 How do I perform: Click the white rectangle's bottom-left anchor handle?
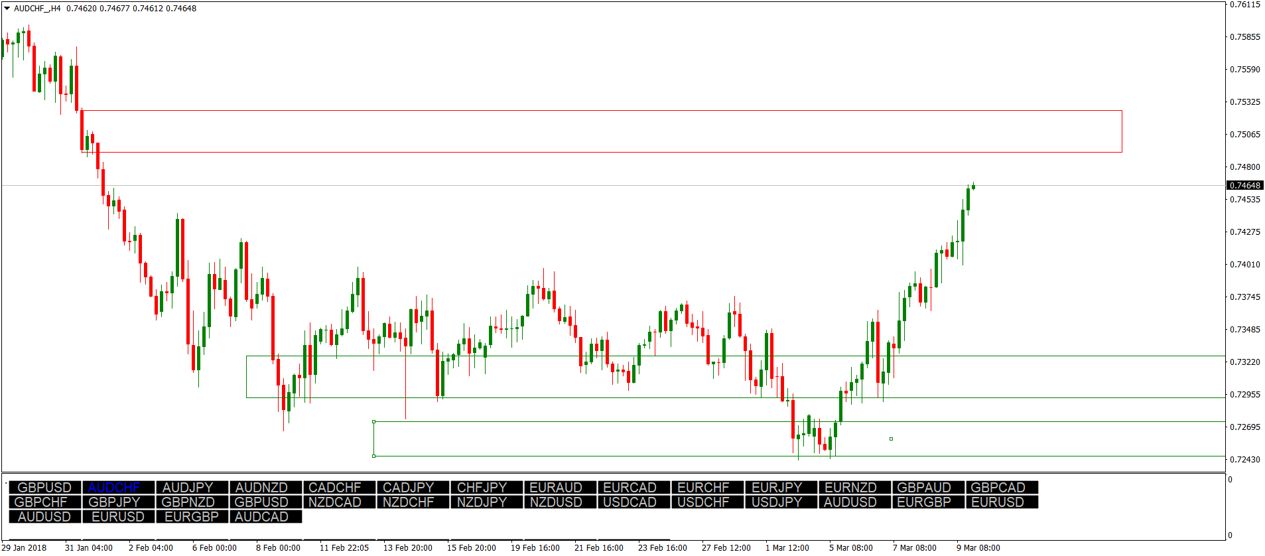(374, 456)
